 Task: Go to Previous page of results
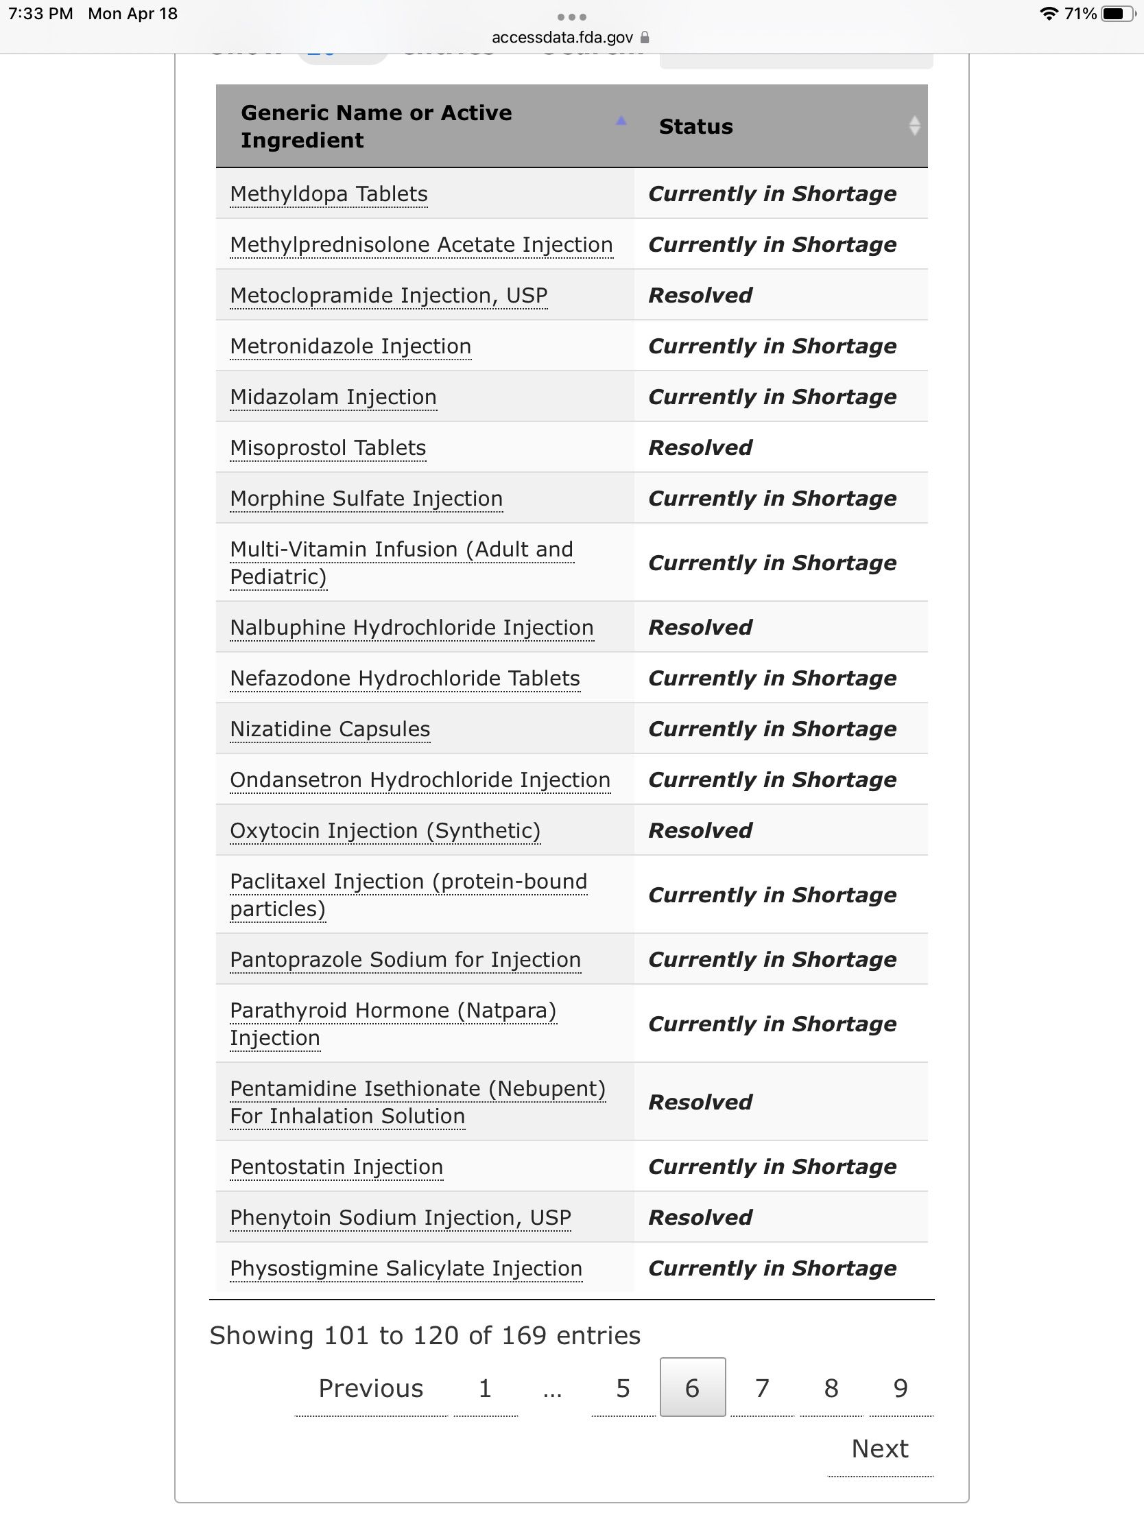pos(371,1388)
